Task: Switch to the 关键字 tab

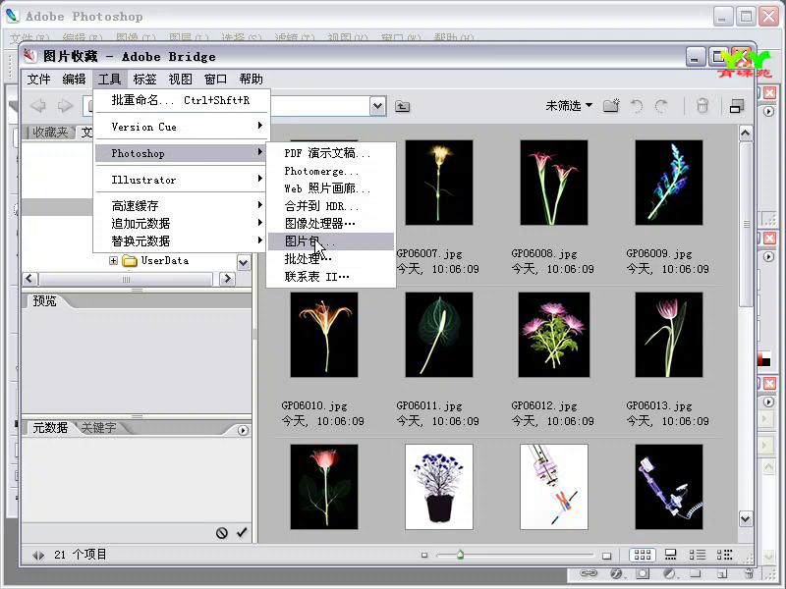Action: (x=99, y=428)
